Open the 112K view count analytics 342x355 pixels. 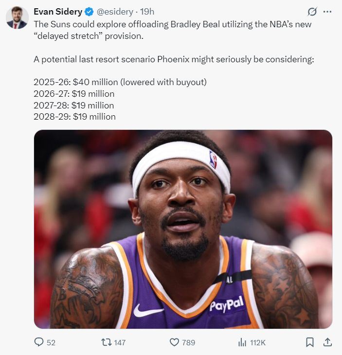tap(258, 342)
